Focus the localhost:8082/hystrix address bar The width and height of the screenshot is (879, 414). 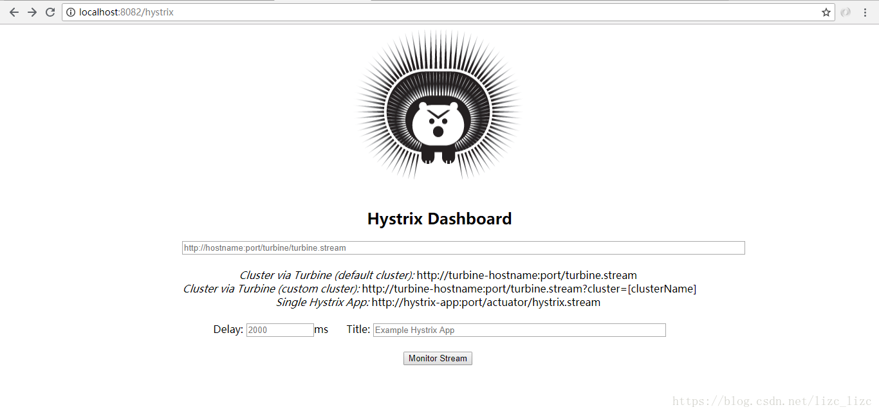click(x=449, y=12)
